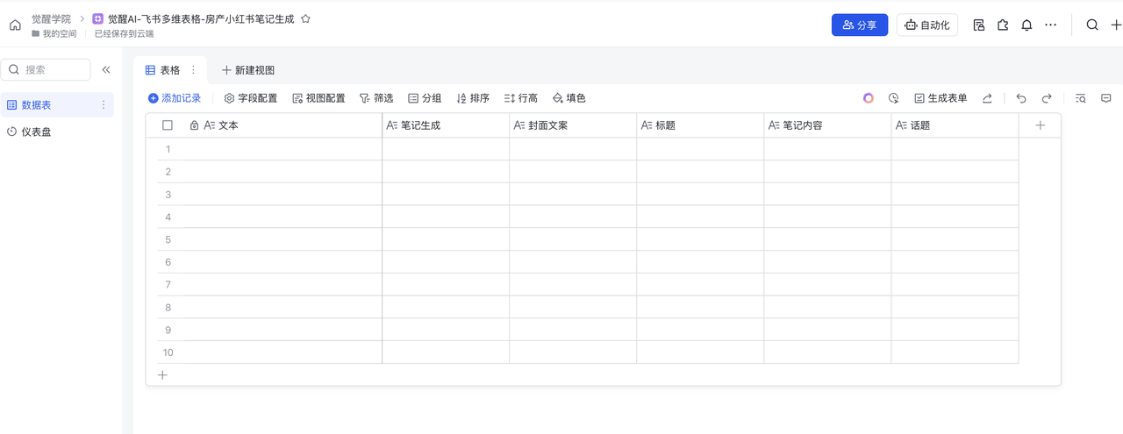Open the find-in-table search icon
This screenshot has height=434, width=1123.
[1081, 99]
